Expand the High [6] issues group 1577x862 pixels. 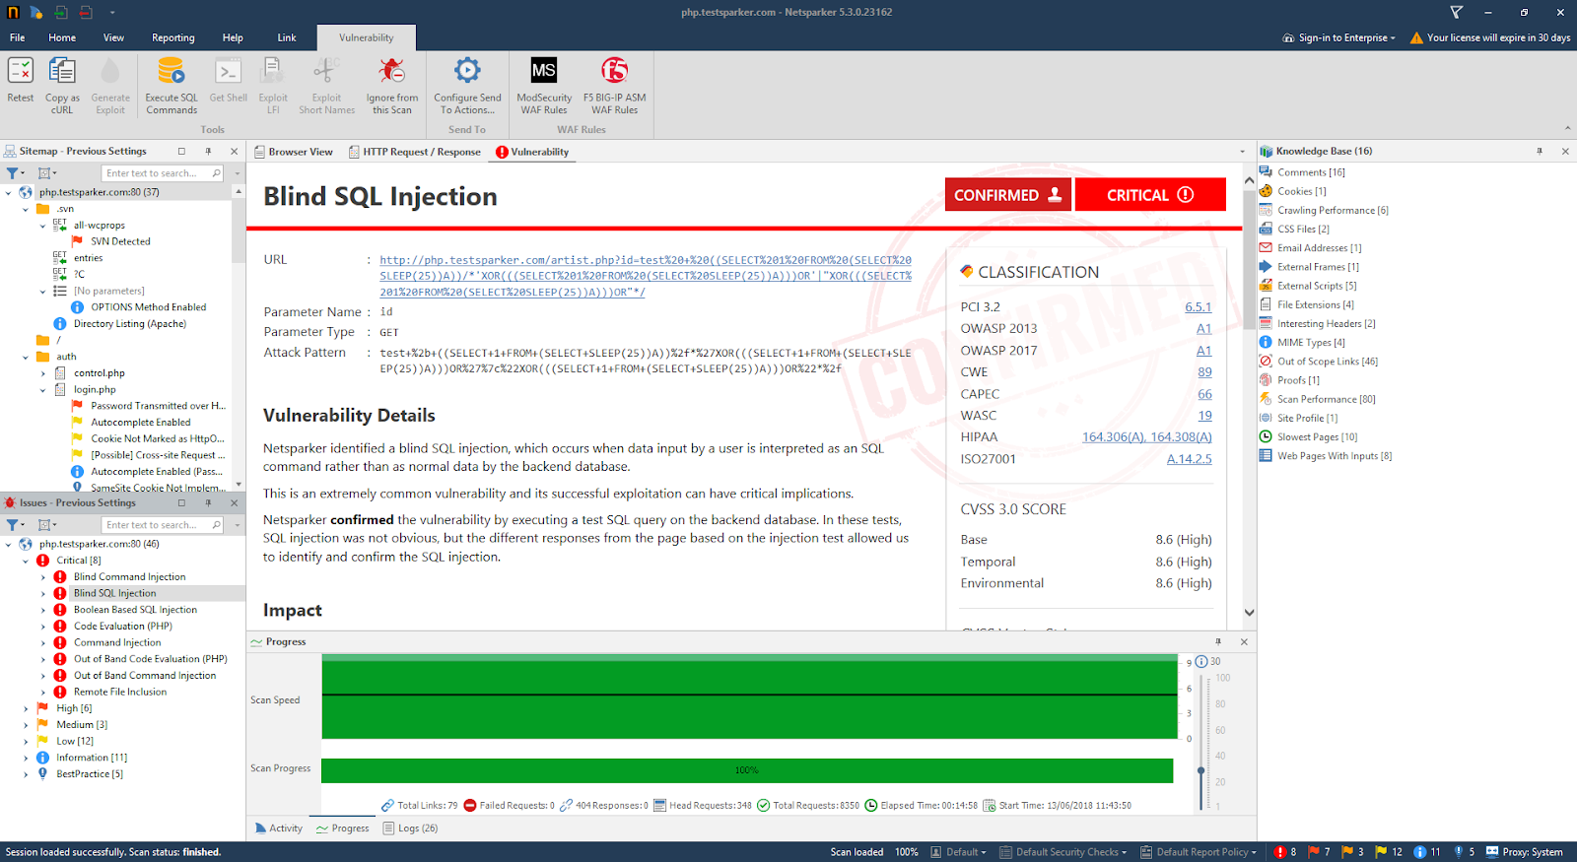click(26, 708)
